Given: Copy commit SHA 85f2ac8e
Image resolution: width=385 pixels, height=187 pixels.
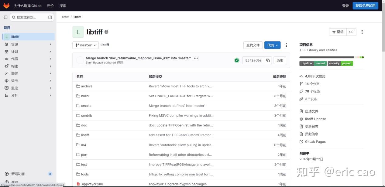Looking at the screenshot, I should 268,60.
